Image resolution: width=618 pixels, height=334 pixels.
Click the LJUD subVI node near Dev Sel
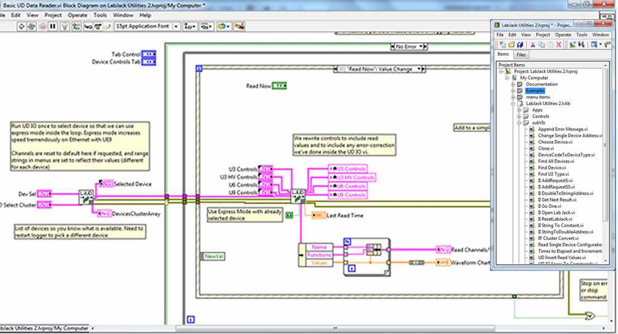coord(86,197)
